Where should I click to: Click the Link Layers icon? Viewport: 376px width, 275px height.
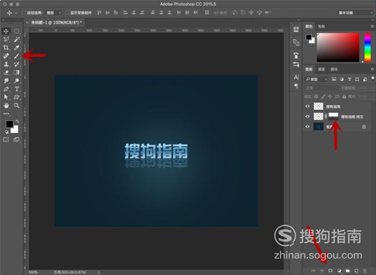point(314,271)
